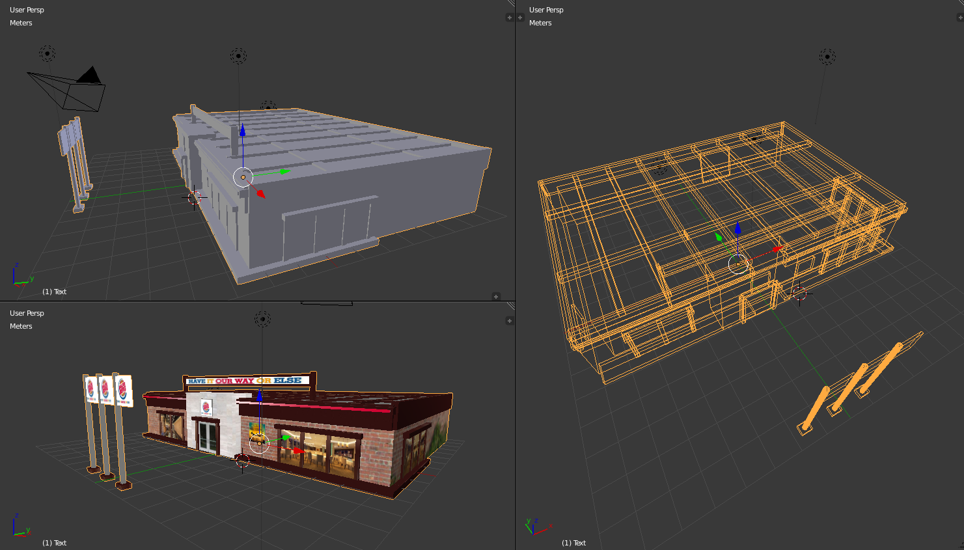The width and height of the screenshot is (964, 550).
Task: Click the red X-axis arrow in textured viewport
Action: click(298, 450)
